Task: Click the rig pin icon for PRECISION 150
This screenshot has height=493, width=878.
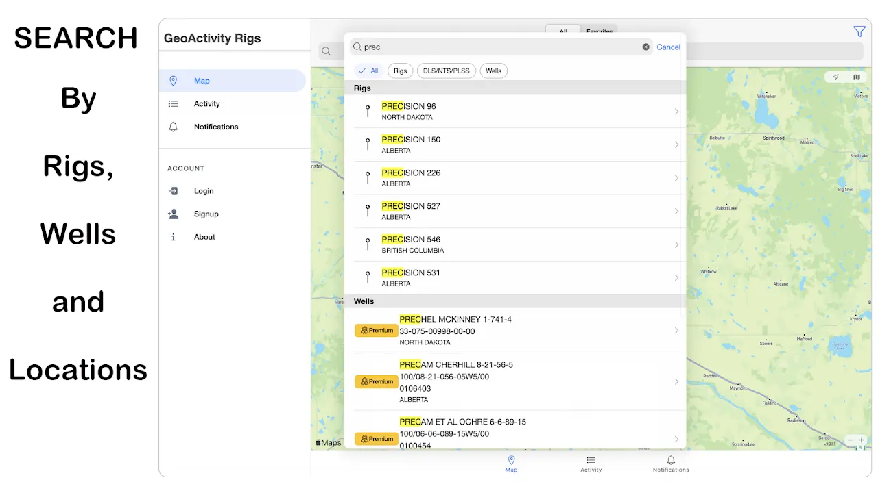Action: point(368,144)
